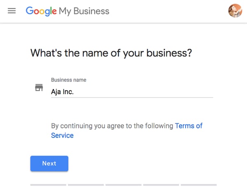Click the underline beneath the business name field
The height and width of the screenshot is (193, 247).
click(x=132, y=98)
